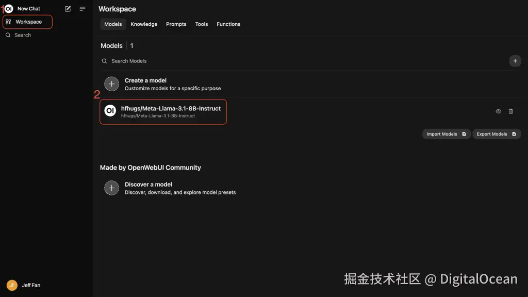Viewport: 528px width, 297px height.
Task: Click the Export Models button
Action: pos(497,134)
